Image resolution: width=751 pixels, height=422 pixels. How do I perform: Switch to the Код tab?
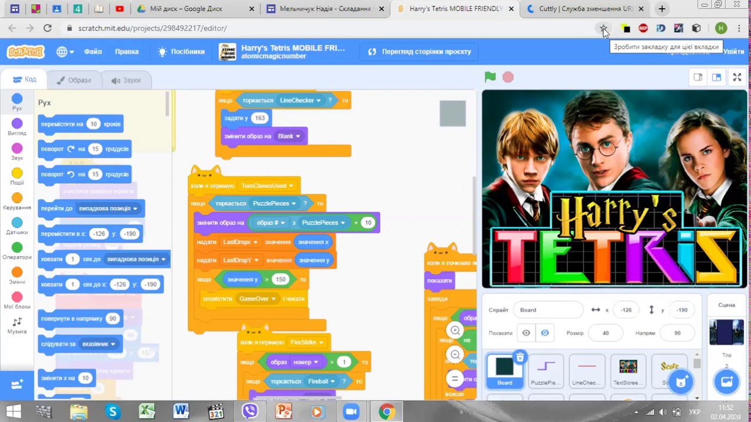[25, 80]
